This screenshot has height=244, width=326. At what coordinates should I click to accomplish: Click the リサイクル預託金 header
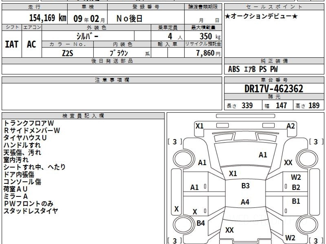tap(203, 44)
